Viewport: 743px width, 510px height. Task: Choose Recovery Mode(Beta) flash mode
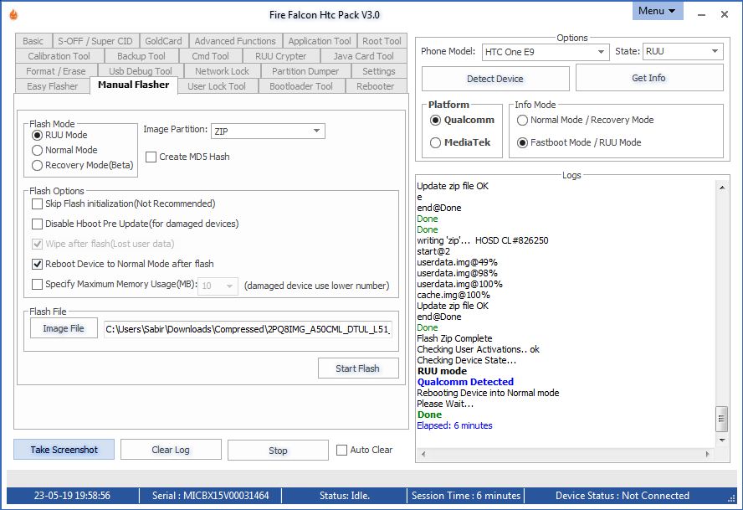click(x=83, y=166)
